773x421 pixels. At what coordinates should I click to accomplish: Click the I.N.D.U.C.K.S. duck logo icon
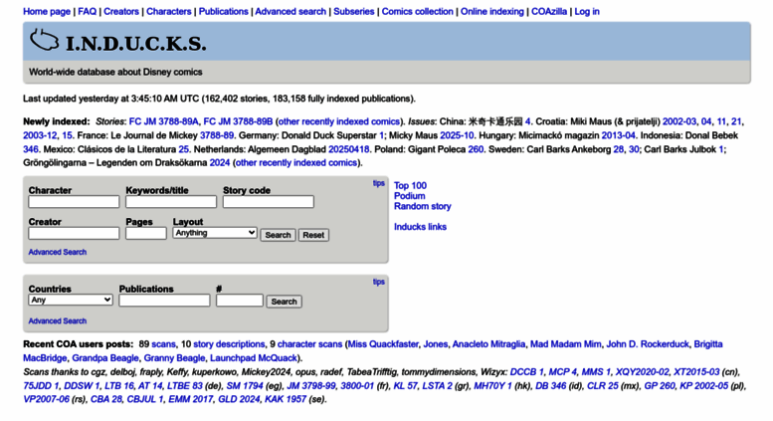tap(45, 41)
